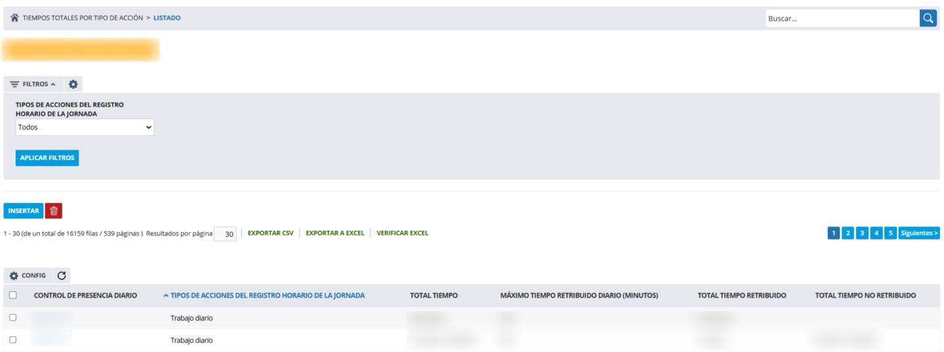Go to page 3 of results
944x352 pixels.
click(x=862, y=233)
